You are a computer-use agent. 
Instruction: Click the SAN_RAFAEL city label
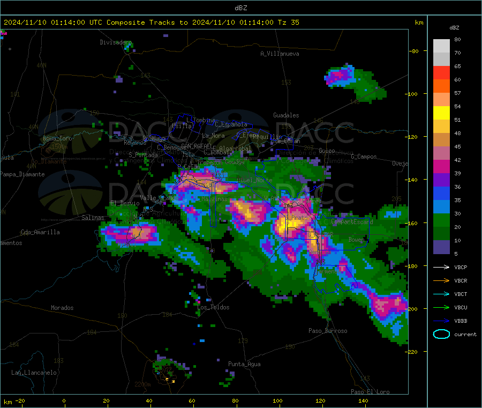(x=197, y=146)
